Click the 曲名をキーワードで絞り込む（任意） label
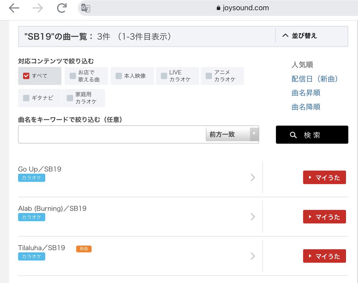Viewport: 358px width, 283px height. coord(70,120)
